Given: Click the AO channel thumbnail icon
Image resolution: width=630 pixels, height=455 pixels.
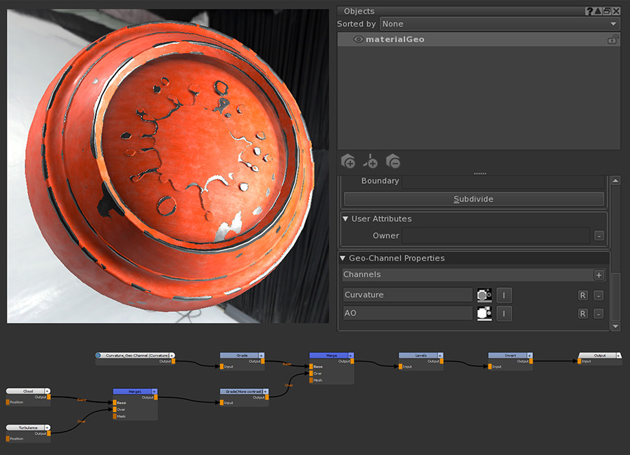Looking at the screenshot, I should pyautogui.click(x=484, y=313).
